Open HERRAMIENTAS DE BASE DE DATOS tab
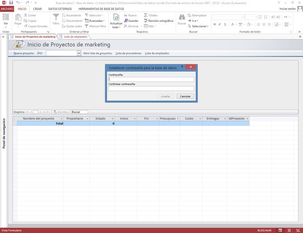303x233 pixels. [101, 9]
